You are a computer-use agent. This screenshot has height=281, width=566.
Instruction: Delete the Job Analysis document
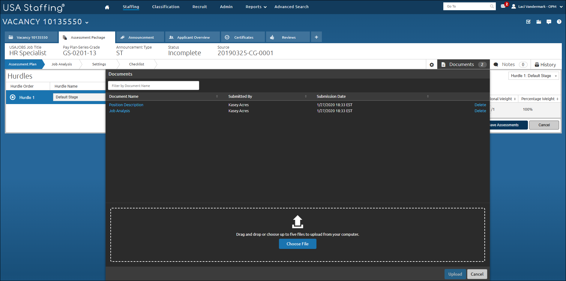point(480,111)
